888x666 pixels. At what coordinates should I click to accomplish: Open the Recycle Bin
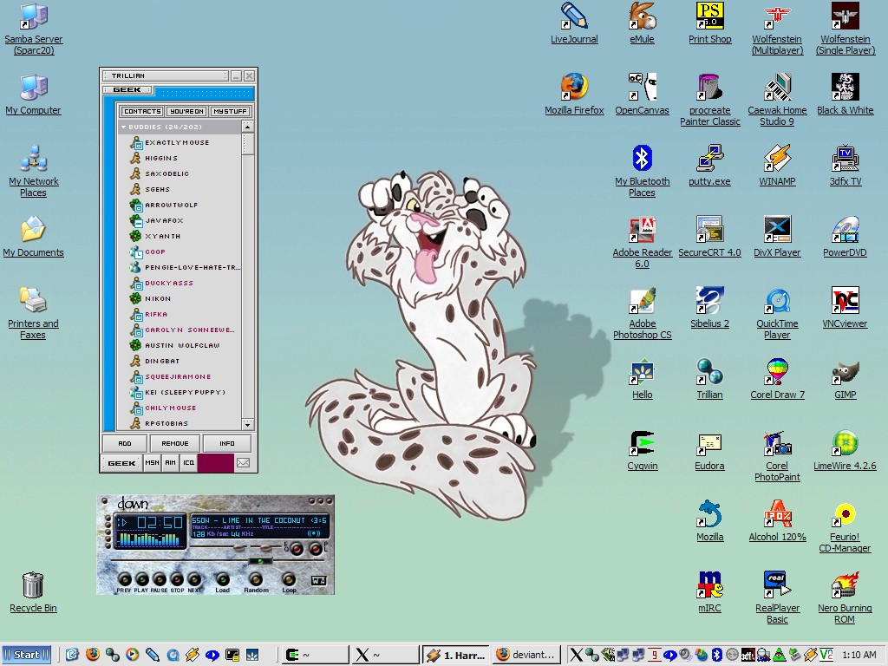tap(33, 593)
